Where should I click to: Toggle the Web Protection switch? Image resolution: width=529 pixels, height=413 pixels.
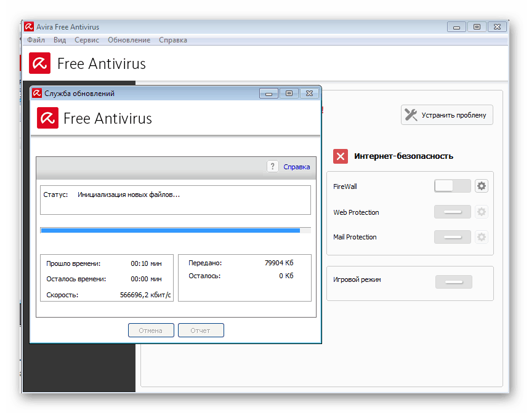(452, 212)
